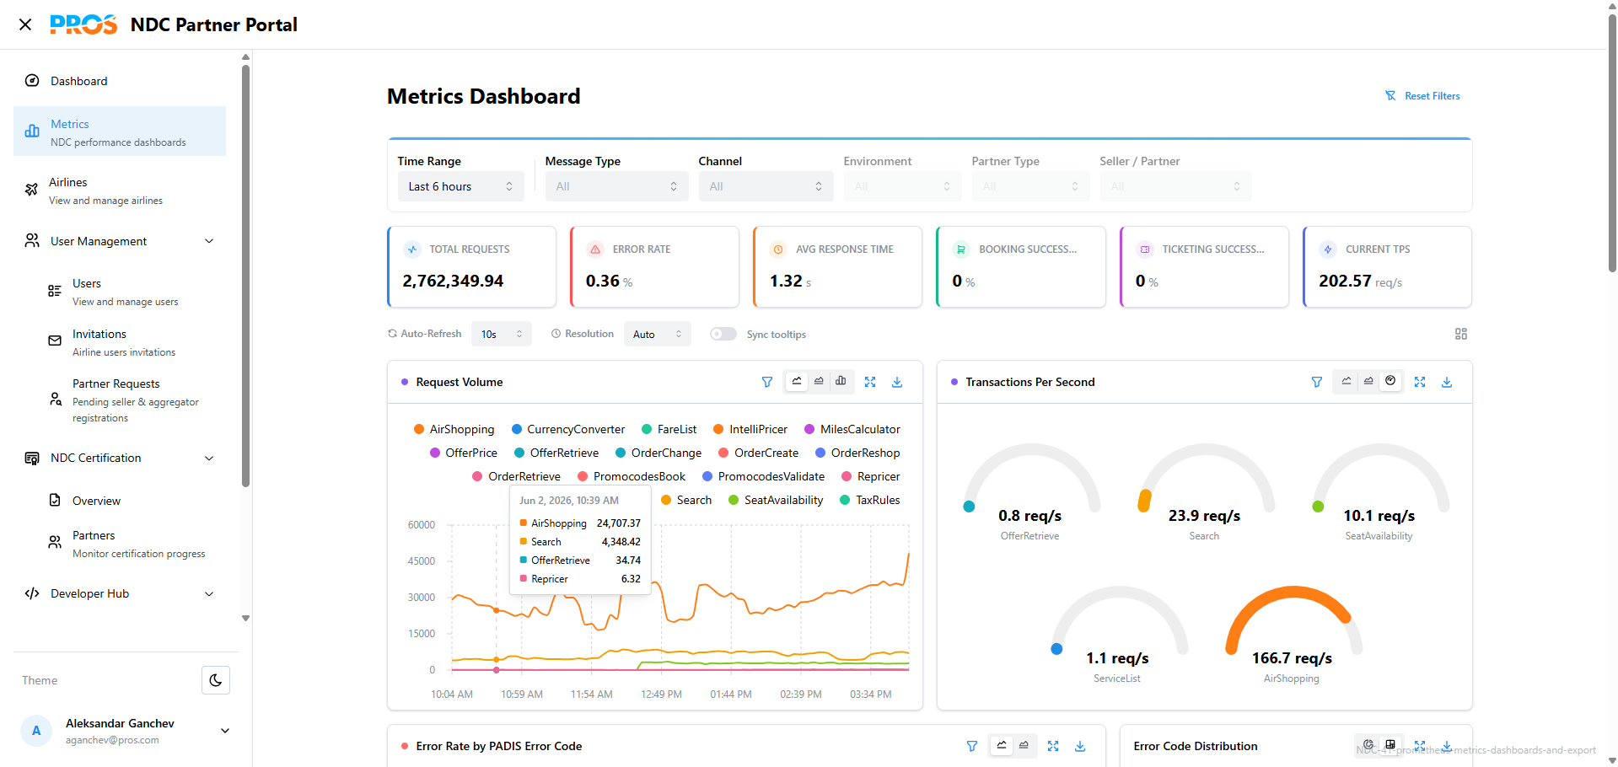Open the Message Type filter field
1618x767 pixels.
click(616, 186)
